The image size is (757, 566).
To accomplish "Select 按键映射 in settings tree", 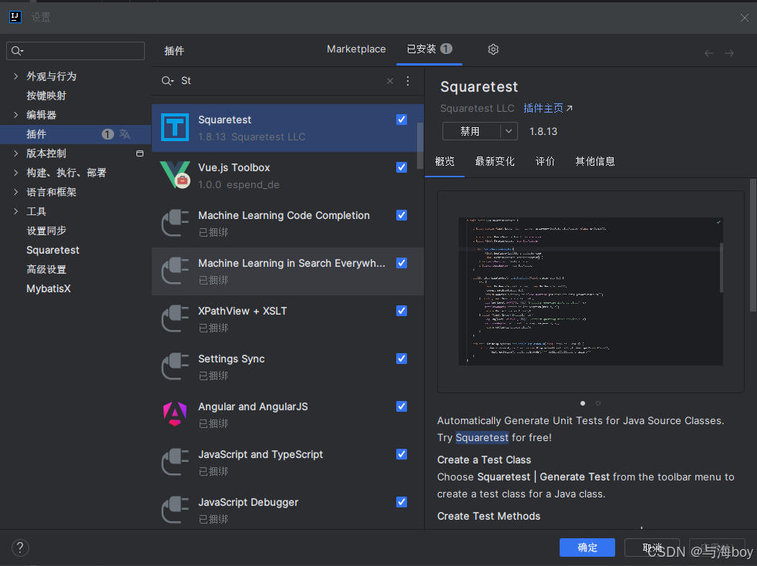I will tap(46, 96).
